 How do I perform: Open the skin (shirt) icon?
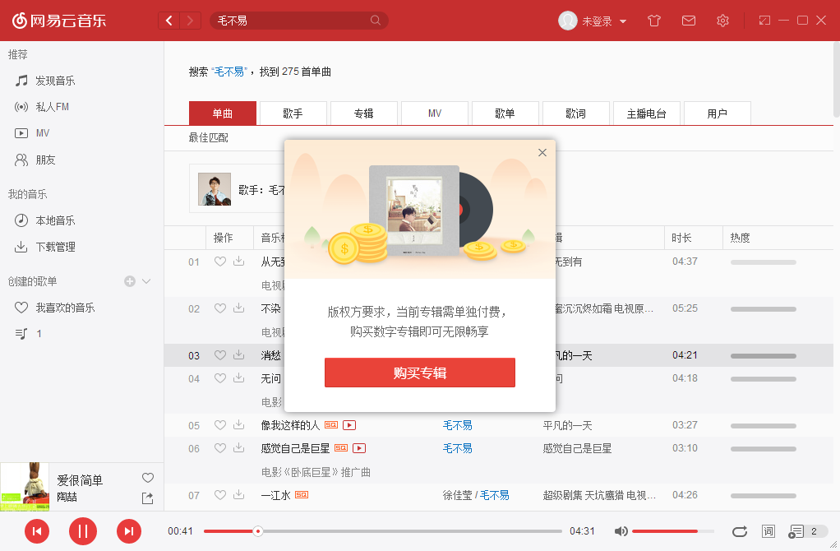(x=654, y=21)
